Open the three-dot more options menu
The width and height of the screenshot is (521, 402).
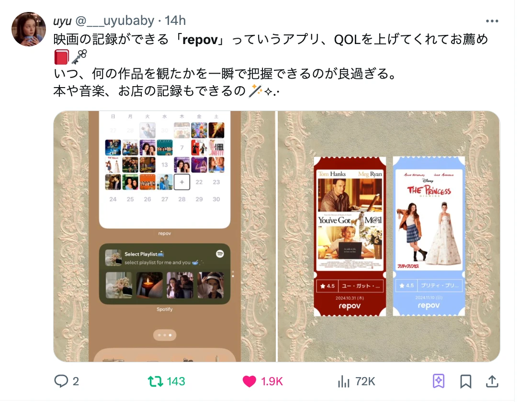click(492, 21)
